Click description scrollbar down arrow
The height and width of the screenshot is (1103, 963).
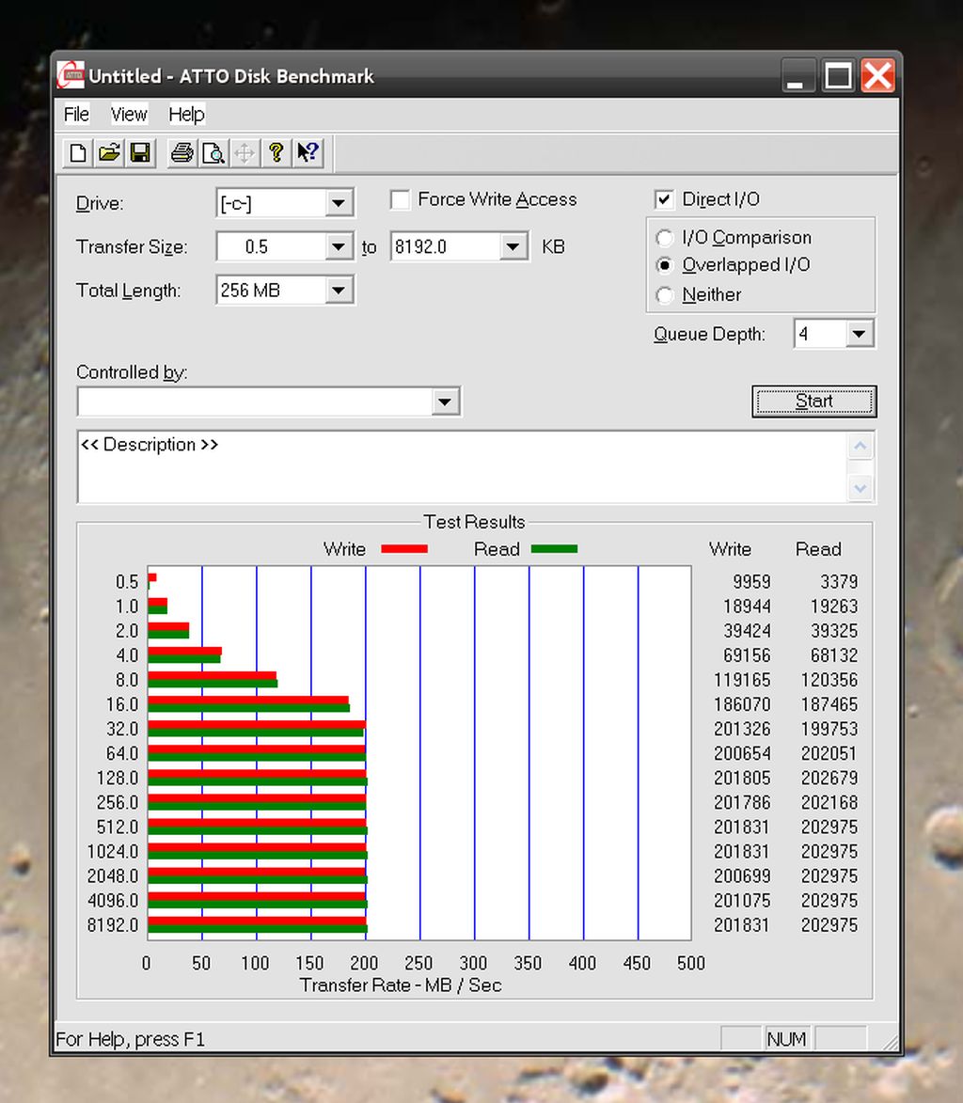point(860,488)
